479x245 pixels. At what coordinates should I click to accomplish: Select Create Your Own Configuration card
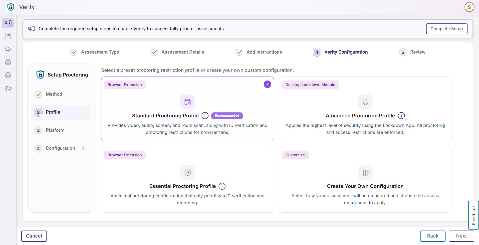click(x=365, y=180)
